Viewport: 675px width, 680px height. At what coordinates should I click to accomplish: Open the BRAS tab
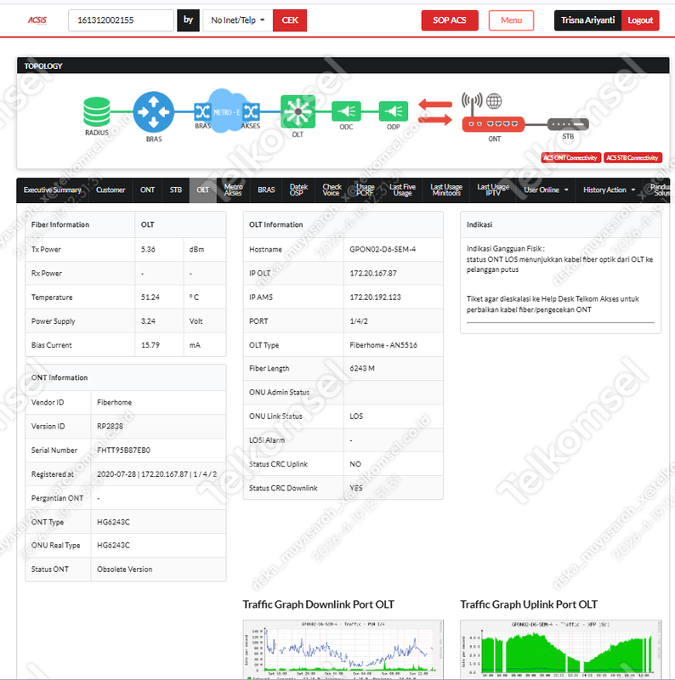point(266,190)
